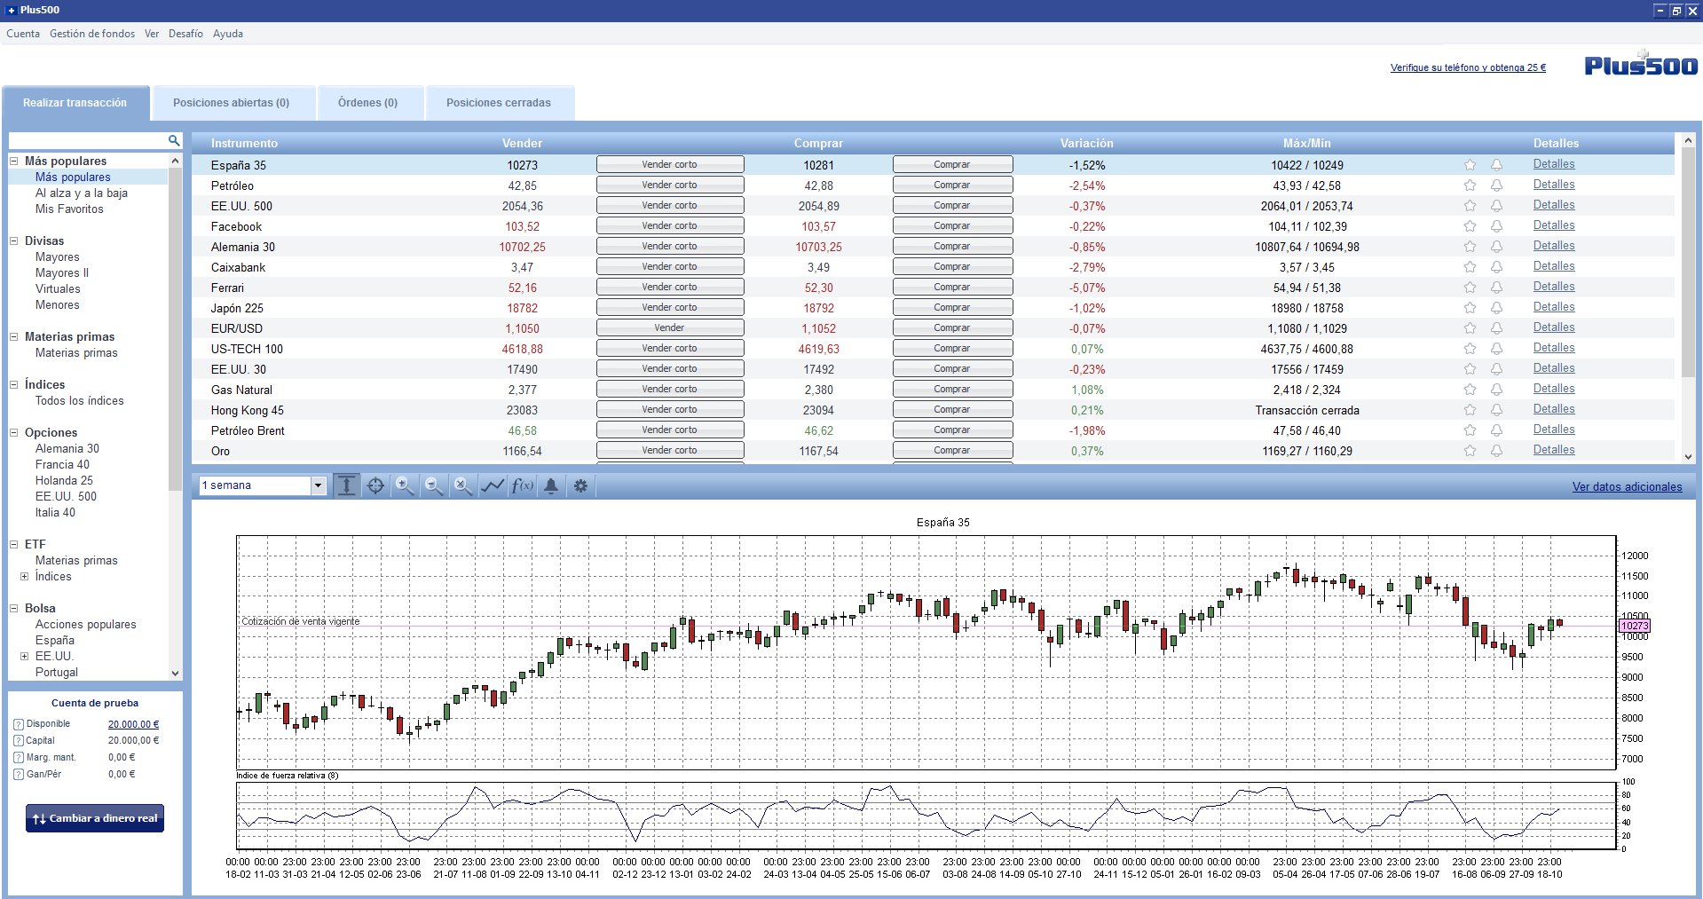Click Ver datos adicionales link
The height and width of the screenshot is (899, 1703).
(x=1627, y=486)
